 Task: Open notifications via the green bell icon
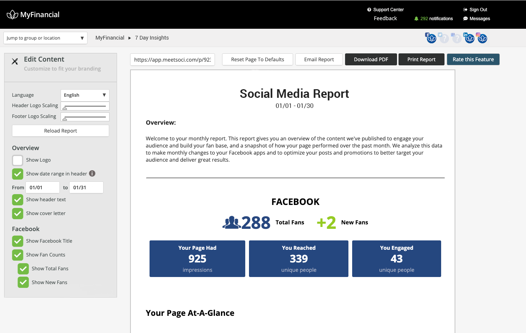click(x=416, y=19)
